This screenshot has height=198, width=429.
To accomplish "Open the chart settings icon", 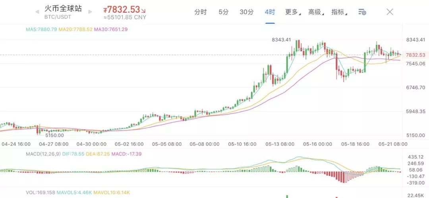I will (x=362, y=12).
